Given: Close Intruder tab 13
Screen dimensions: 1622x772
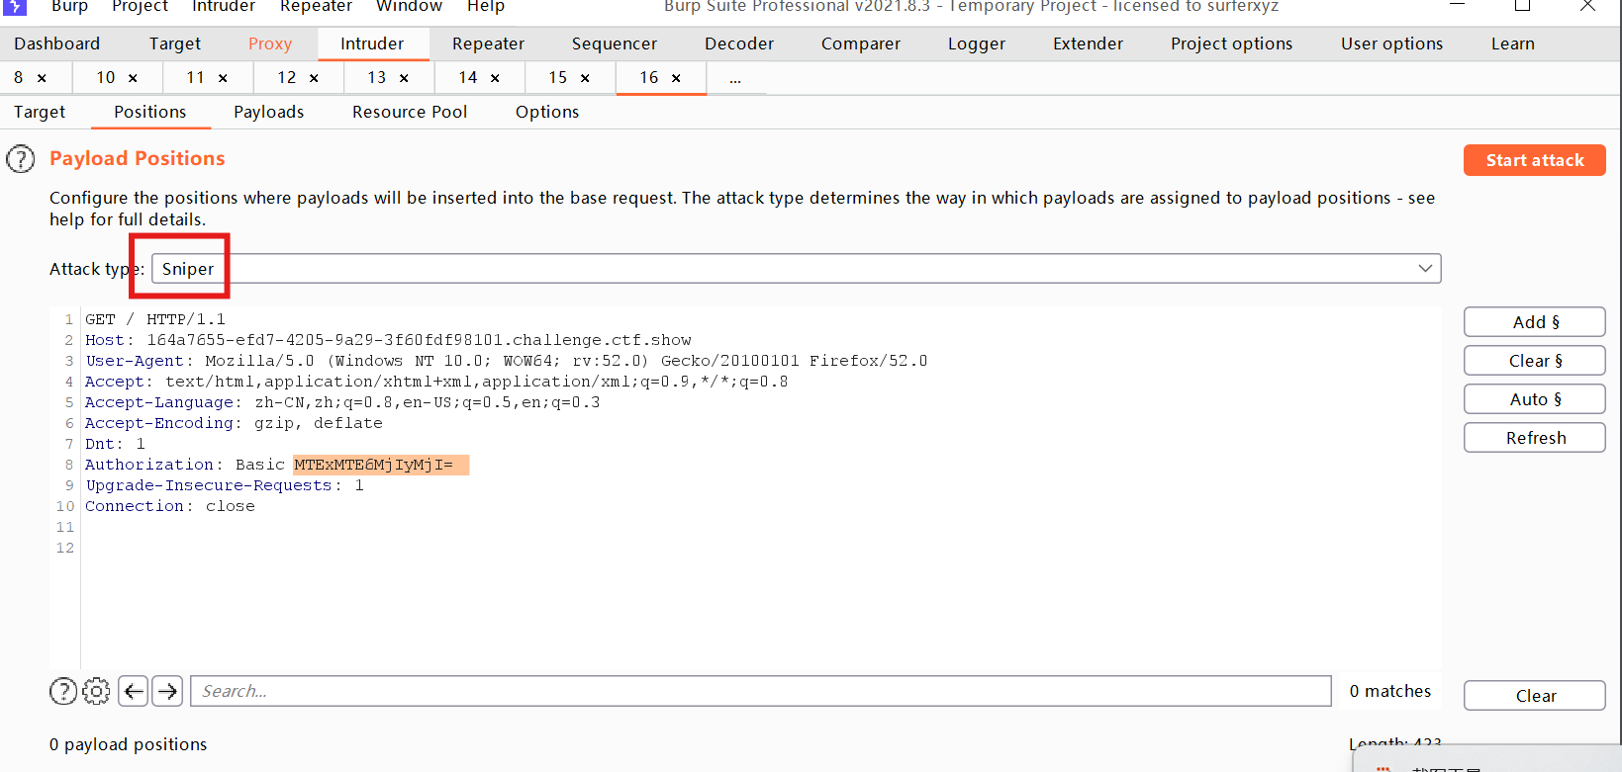Looking at the screenshot, I should (404, 78).
